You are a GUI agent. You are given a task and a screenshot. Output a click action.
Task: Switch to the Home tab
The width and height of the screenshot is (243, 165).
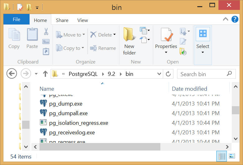40,20
